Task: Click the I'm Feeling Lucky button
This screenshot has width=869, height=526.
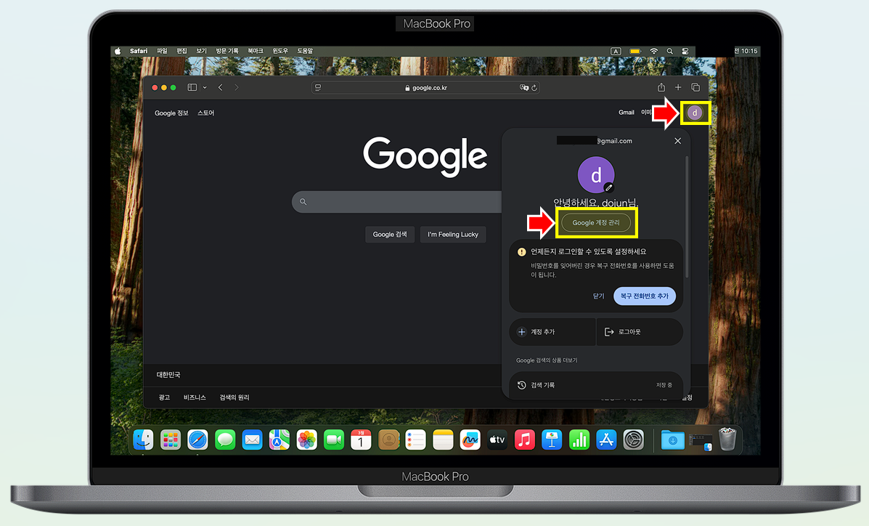Action: pyautogui.click(x=453, y=234)
